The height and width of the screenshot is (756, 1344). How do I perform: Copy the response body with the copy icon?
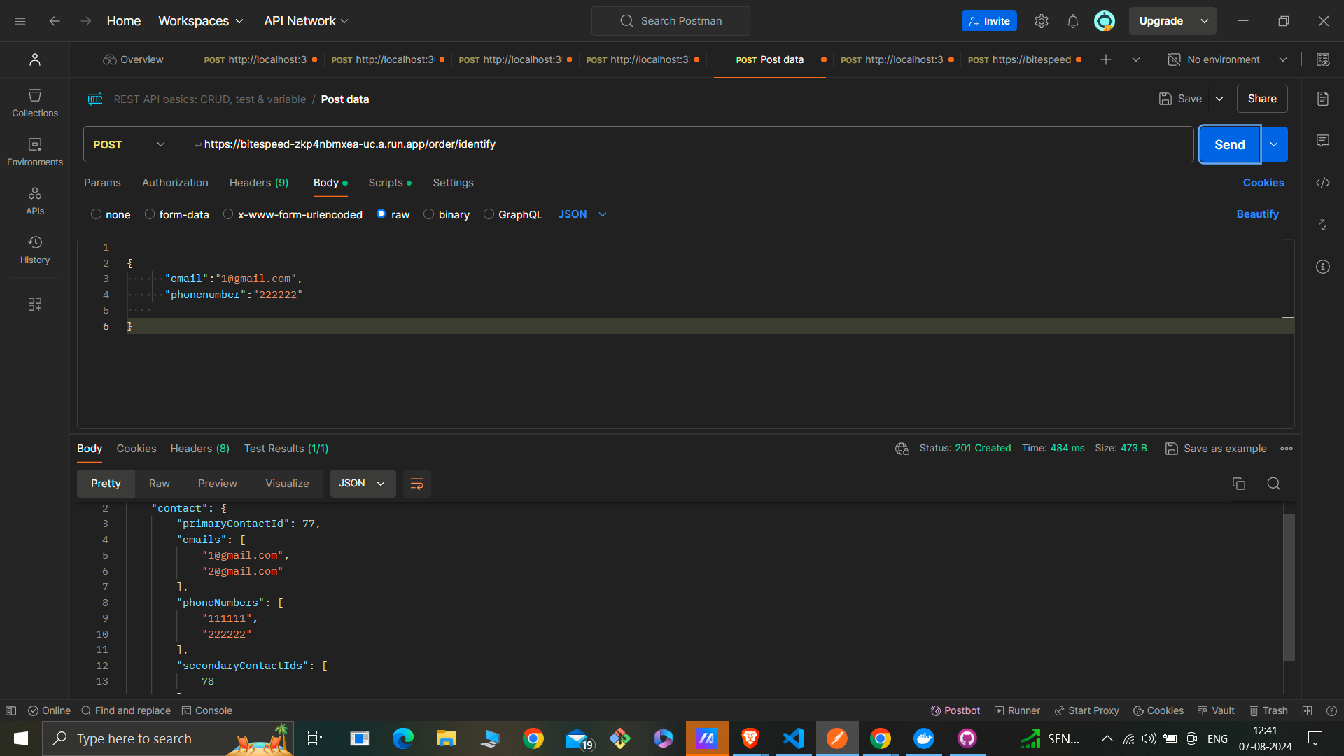coord(1238,484)
